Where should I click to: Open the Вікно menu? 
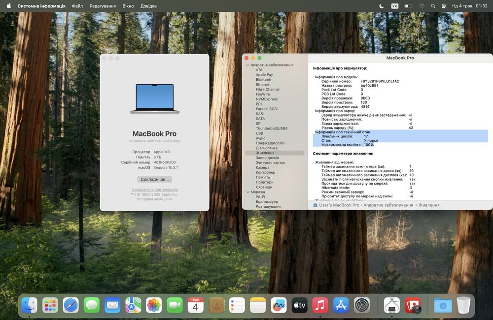pyautogui.click(x=128, y=6)
